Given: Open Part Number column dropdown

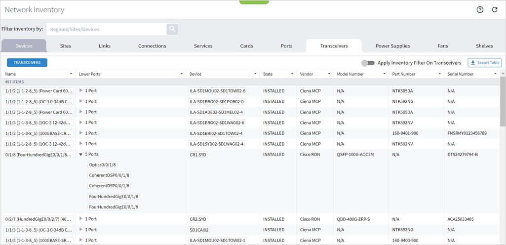Looking at the screenshot, I should coord(440,74).
